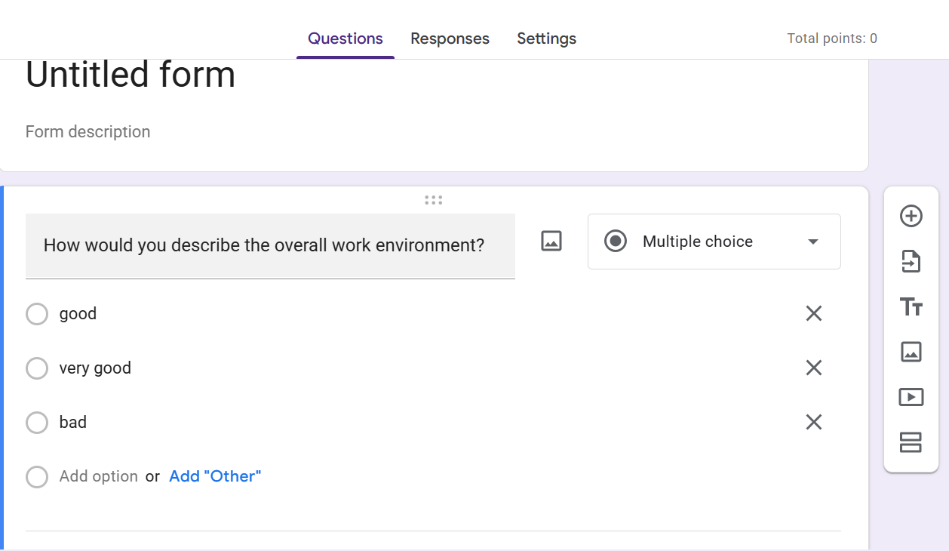Image resolution: width=949 pixels, height=551 pixels.
Task: Select the "good" radio button
Action: tap(37, 314)
